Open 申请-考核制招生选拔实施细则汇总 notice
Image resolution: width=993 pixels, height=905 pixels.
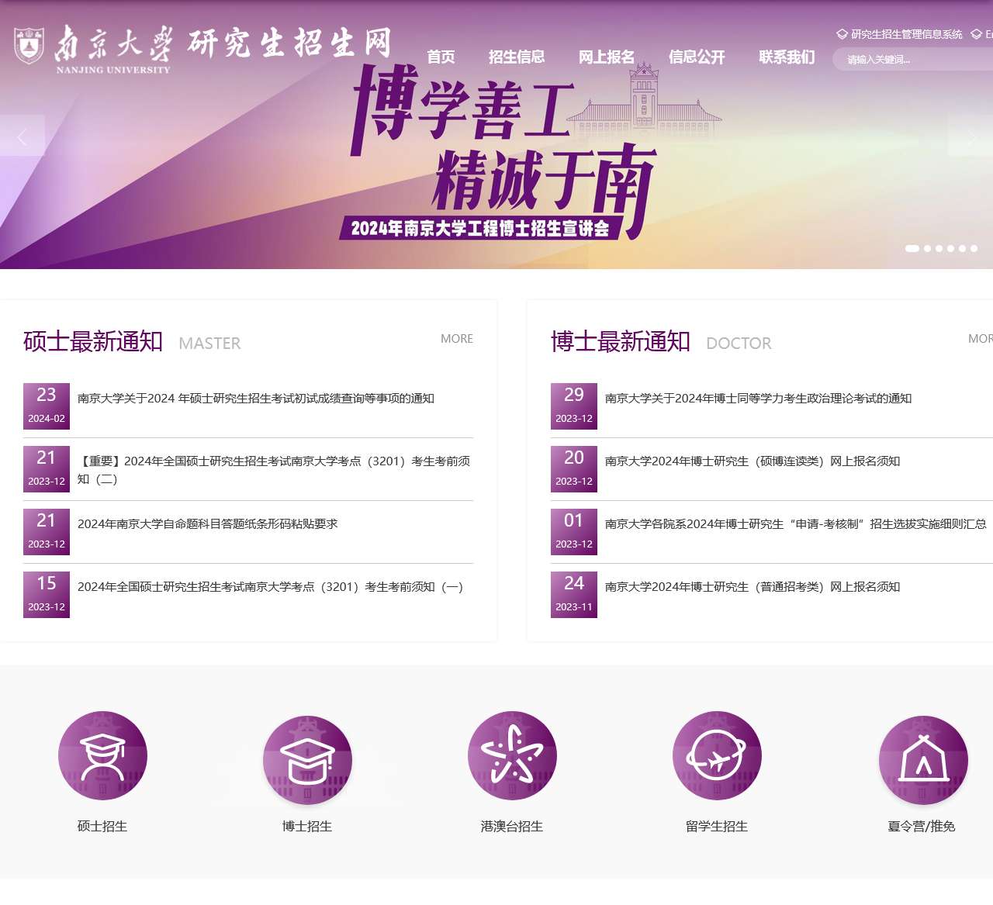coord(796,524)
